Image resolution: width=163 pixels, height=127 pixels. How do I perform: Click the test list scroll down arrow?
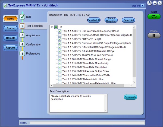tap(134, 82)
